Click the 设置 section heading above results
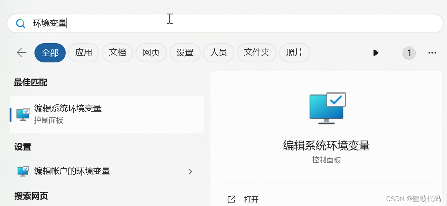447x206 pixels. [23, 147]
